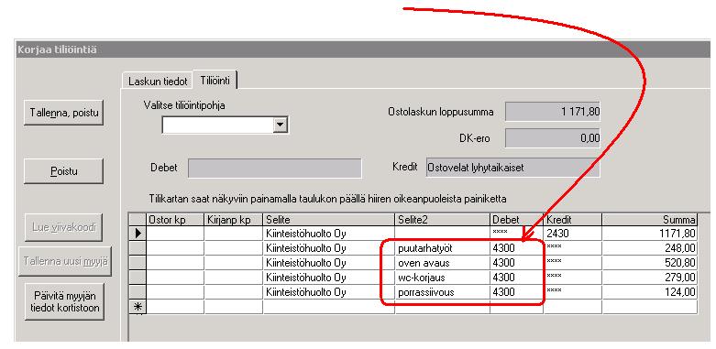This screenshot has height=349, width=716.
Task: Select the oven avaus Selite2 cell
Action: [x=443, y=263]
